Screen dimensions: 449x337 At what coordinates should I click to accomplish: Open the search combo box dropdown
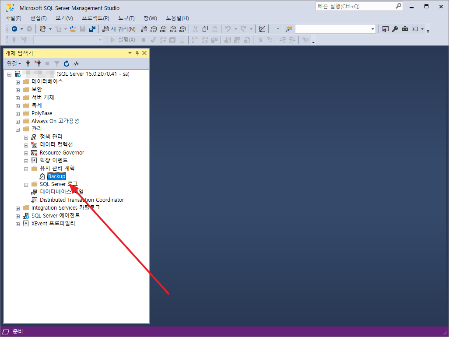[x=372, y=29]
